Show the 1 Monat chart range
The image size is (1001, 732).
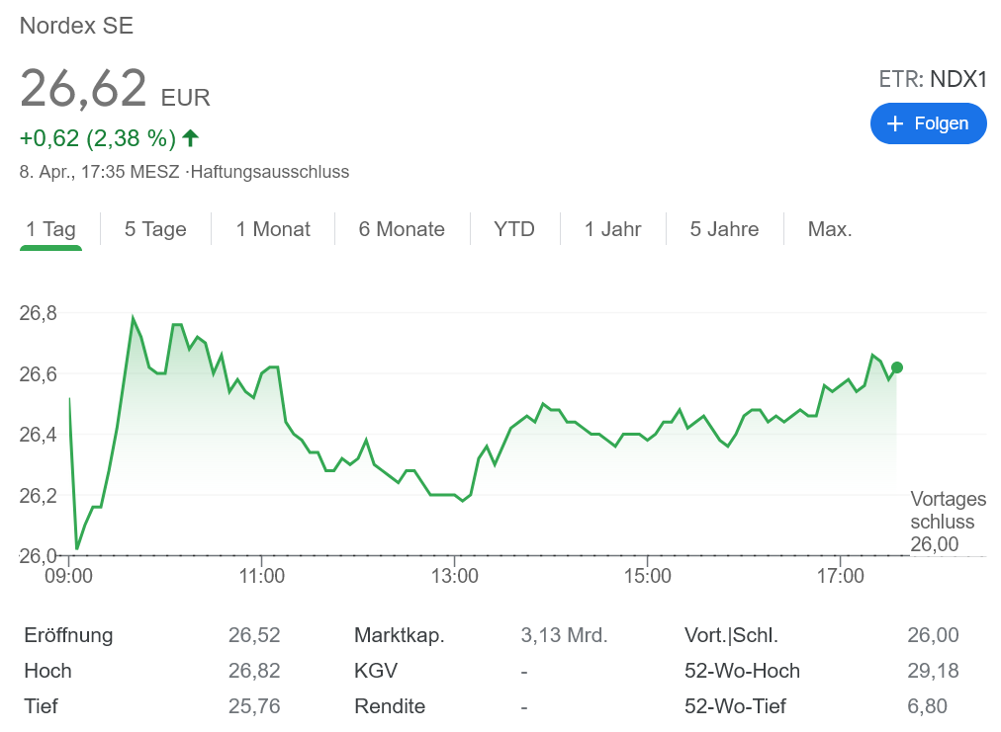coord(273,229)
